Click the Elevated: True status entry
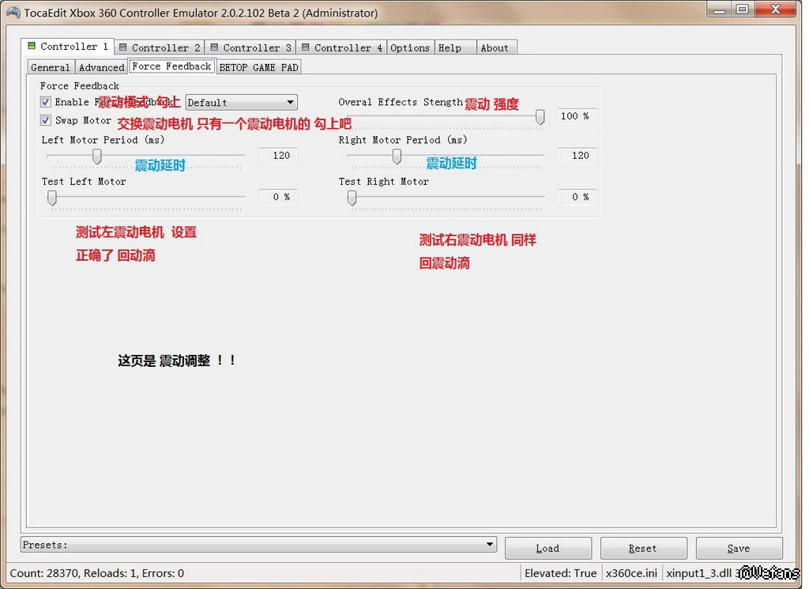The width and height of the screenshot is (809, 589). tap(561, 573)
